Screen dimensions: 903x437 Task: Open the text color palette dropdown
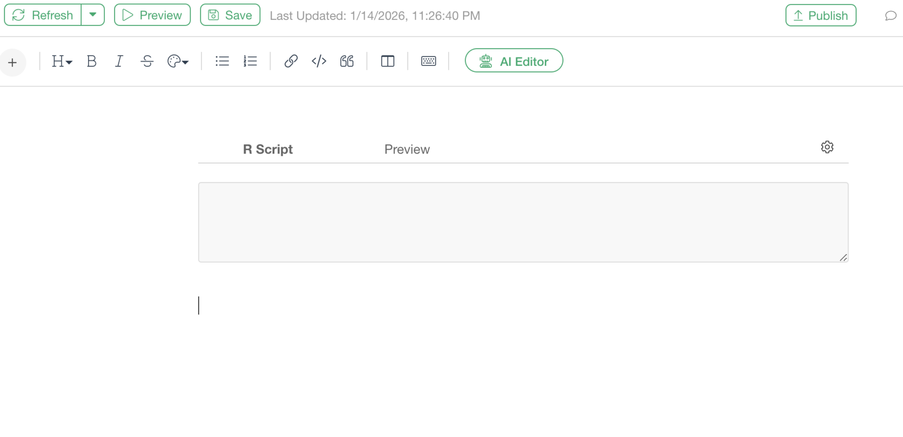pos(178,61)
